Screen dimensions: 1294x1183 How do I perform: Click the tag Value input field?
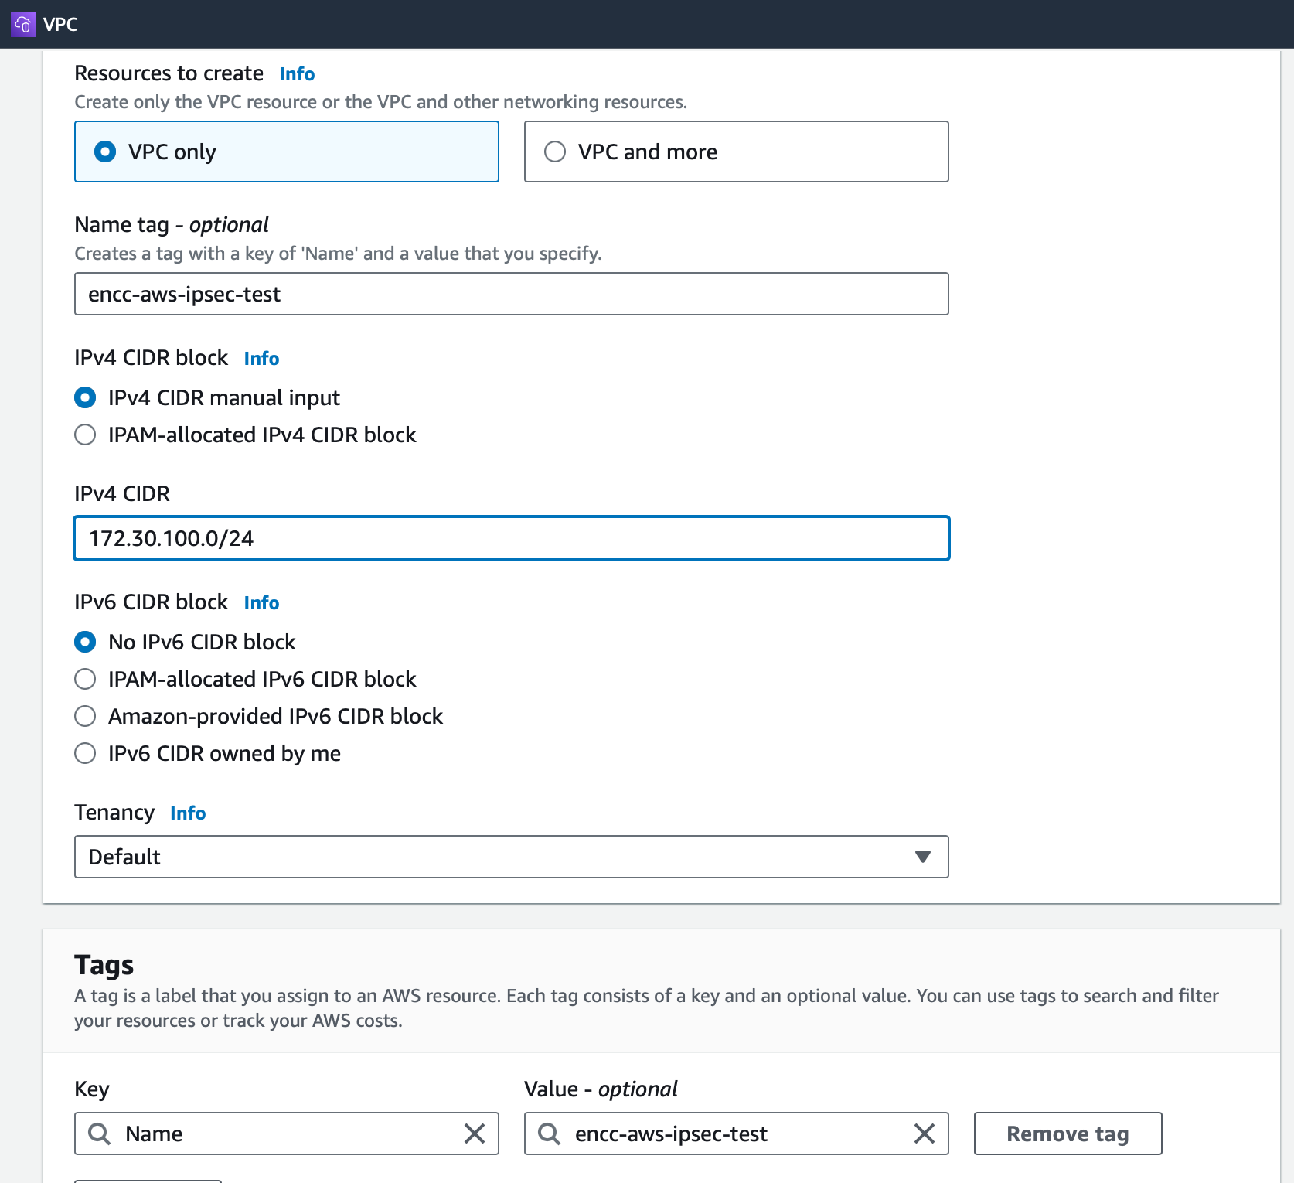(x=736, y=1134)
